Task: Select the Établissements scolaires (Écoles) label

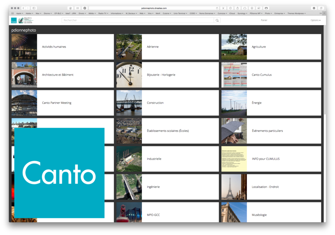Action: [x=168, y=131]
